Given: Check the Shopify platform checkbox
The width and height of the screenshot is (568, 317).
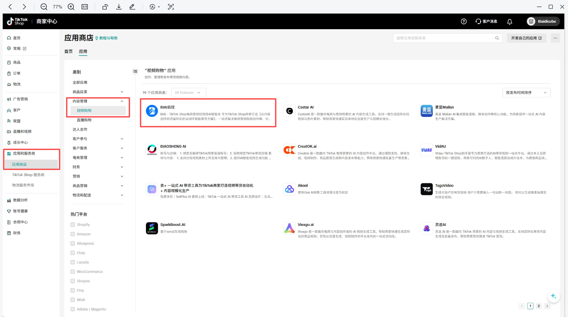Looking at the screenshot, I should coord(72,225).
